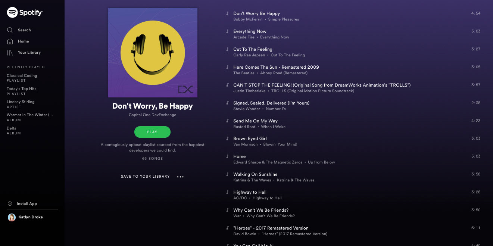This screenshot has width=493, height=246.
Task: Click the smiley face playlist cover art
Action: point(153,53)
